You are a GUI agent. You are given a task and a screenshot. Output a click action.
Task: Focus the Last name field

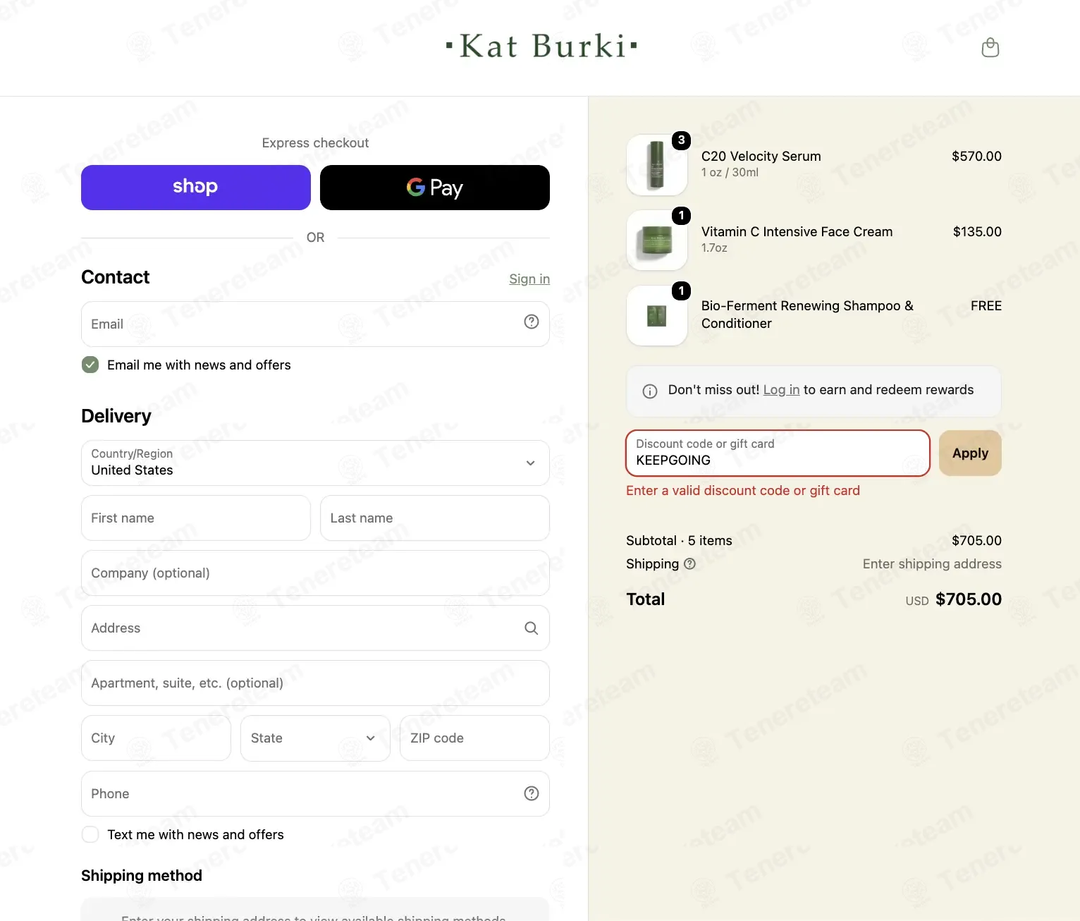tap(435, 518)
